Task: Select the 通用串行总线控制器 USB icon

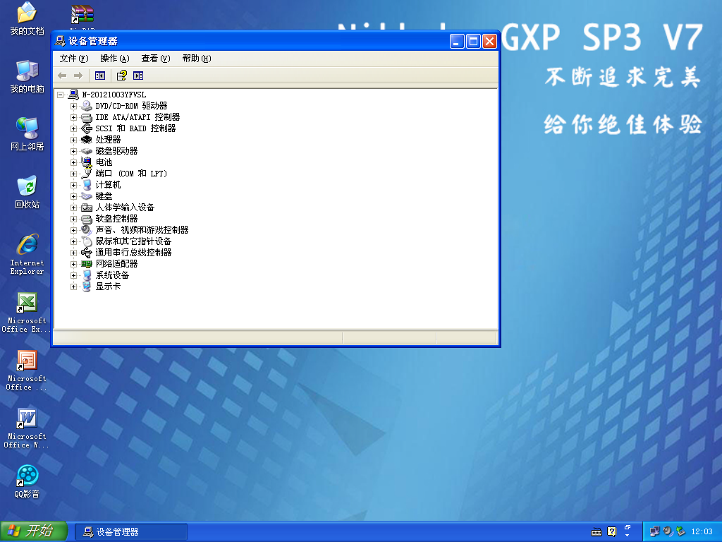Action: tap(87, 253)
